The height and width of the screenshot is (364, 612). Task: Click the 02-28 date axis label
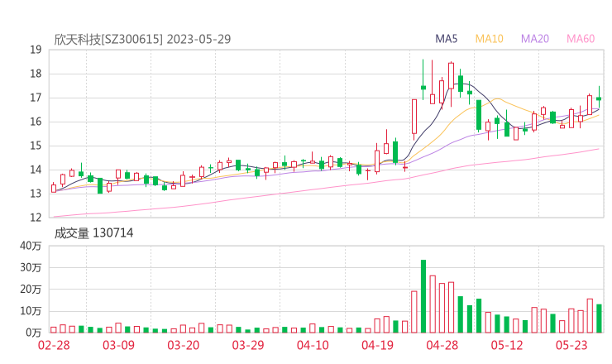54,345
